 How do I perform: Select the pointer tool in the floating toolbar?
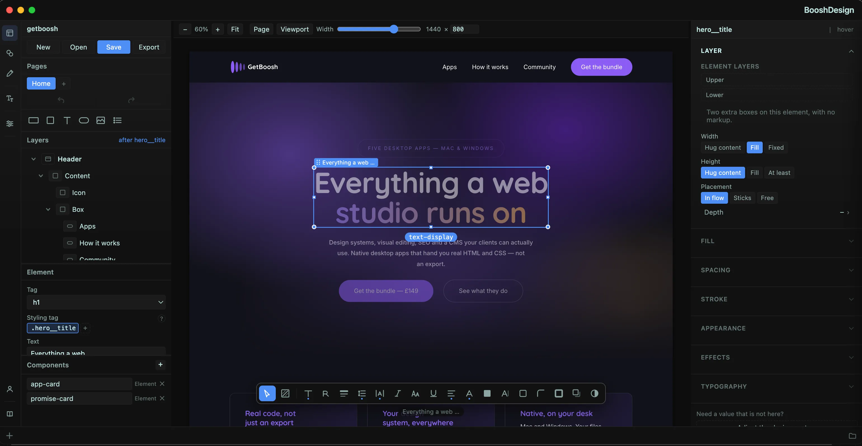(267, 393)
